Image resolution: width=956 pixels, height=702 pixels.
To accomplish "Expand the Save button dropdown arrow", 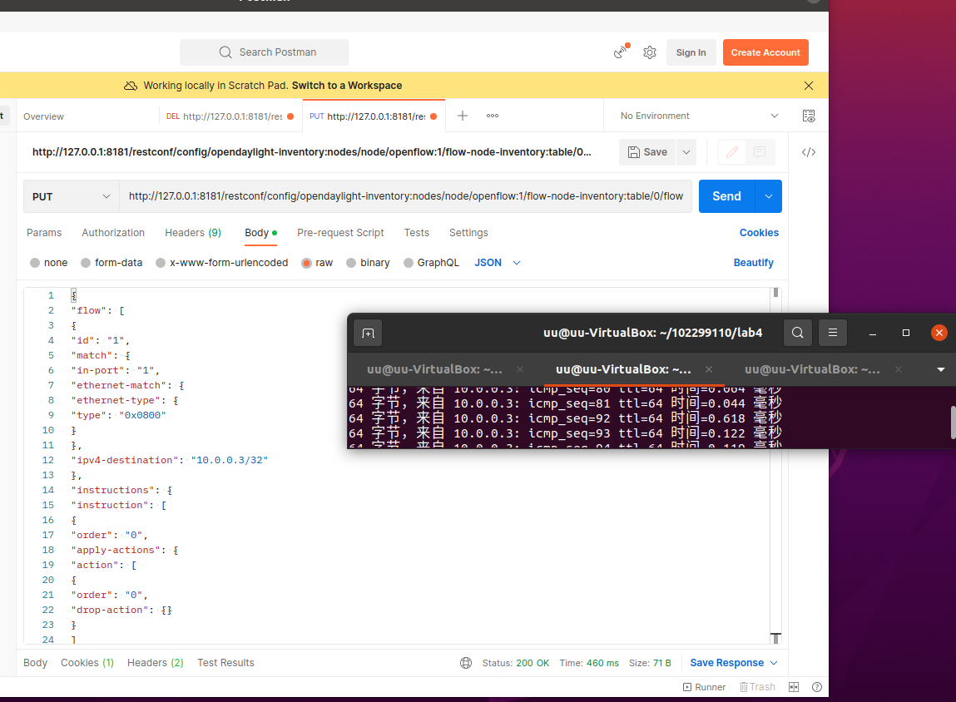I will [686, 152].
